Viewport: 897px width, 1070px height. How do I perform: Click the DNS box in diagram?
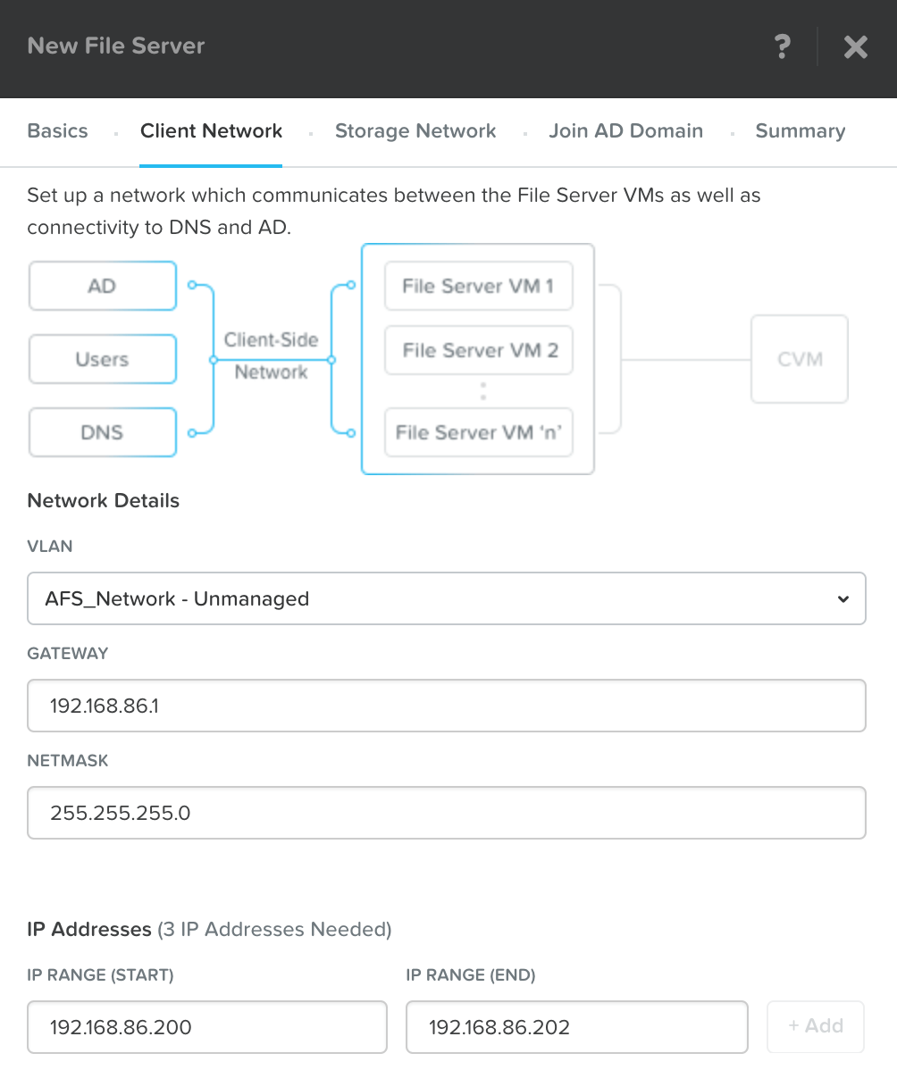103,432
